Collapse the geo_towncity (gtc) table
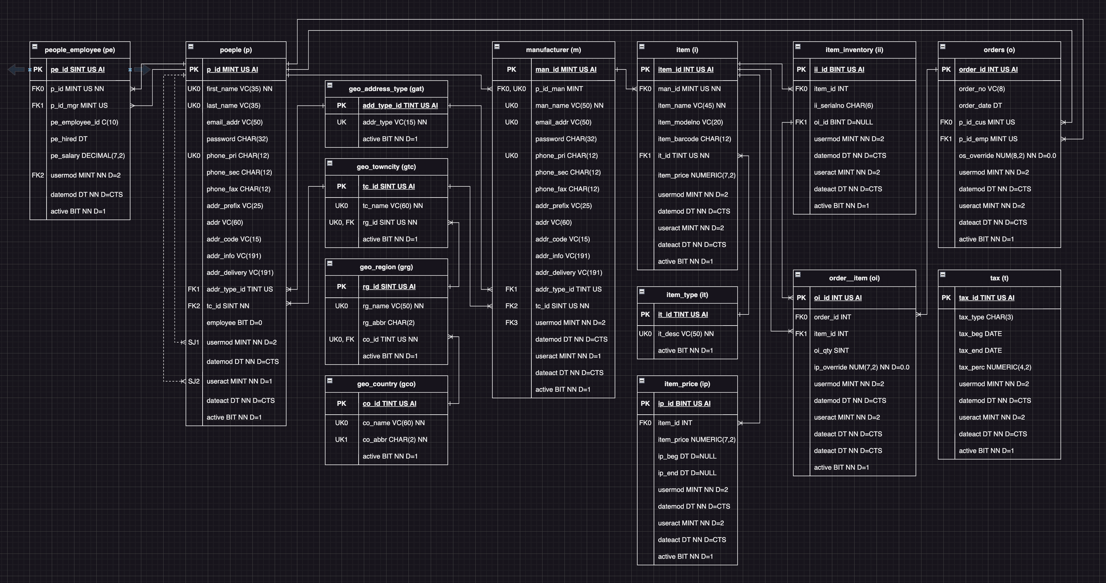The width and height of the screenshot is (1106, 583). pos(330,163)
